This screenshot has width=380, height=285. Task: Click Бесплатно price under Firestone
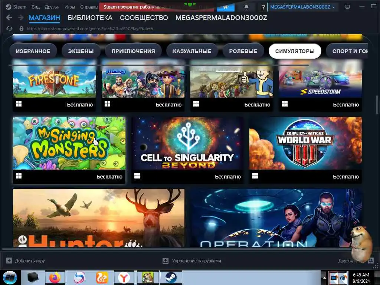pyautogui.click(x=80, y=105)
